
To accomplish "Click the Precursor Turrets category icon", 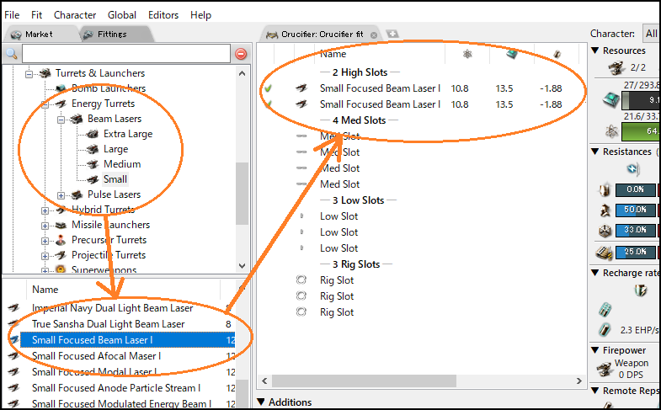I will (x=61, y=240).
